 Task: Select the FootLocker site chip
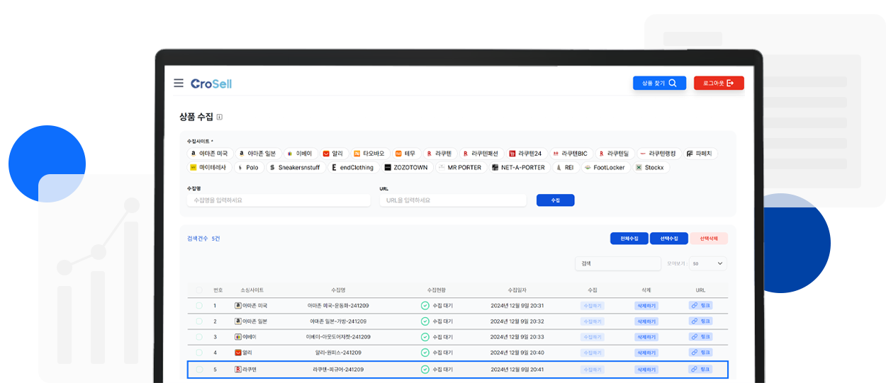click(x=605, y=168)
